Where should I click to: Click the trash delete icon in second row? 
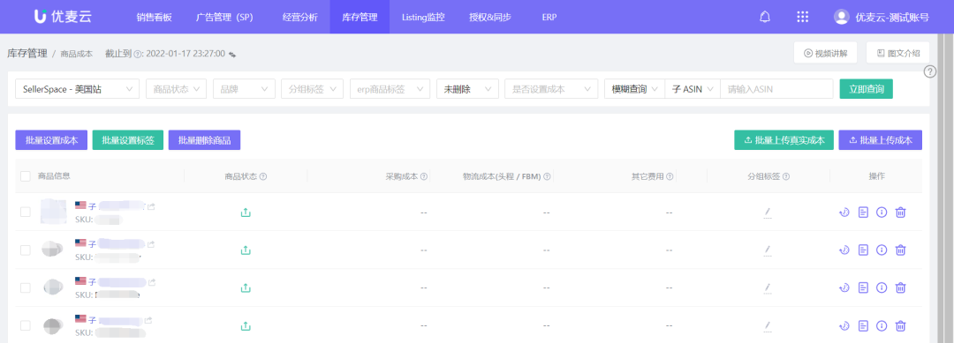[901, 250]
